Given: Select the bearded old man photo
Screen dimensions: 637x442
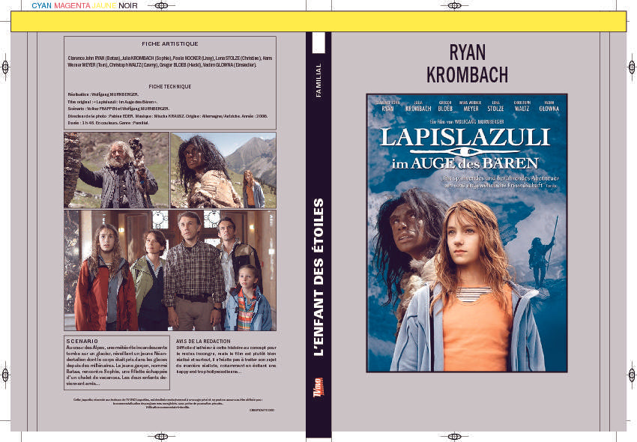Looking at the screenshot, I should 116,170.
